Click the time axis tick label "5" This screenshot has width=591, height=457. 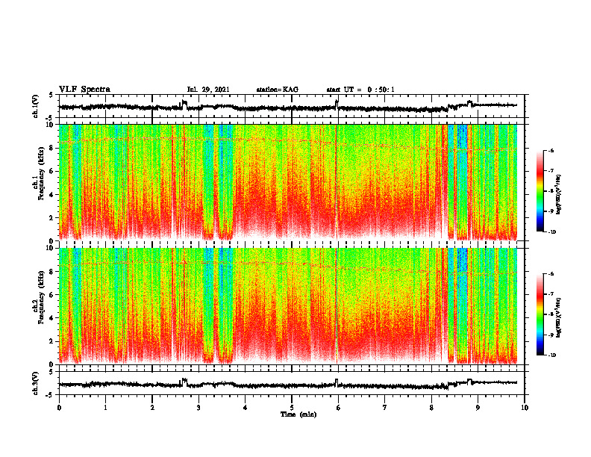tap(292, 408)
